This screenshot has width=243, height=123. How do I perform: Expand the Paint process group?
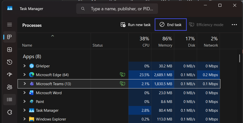[24, 101]
